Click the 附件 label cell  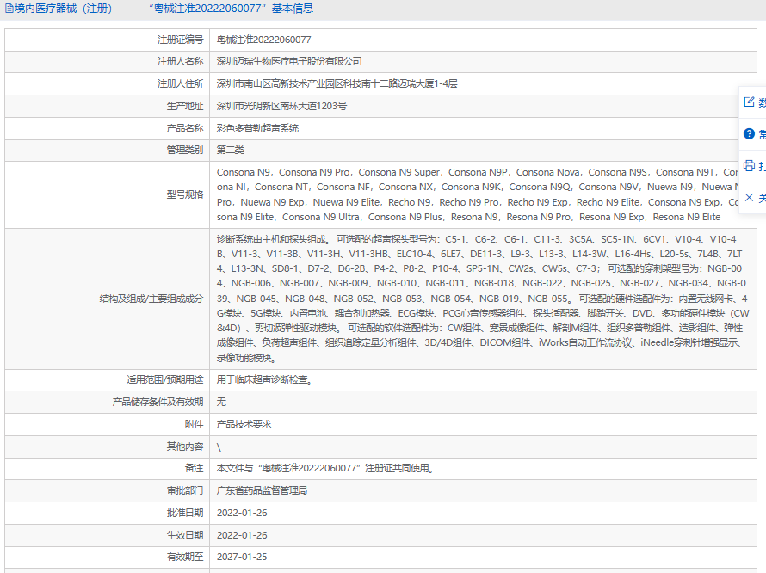pos(107,424)
